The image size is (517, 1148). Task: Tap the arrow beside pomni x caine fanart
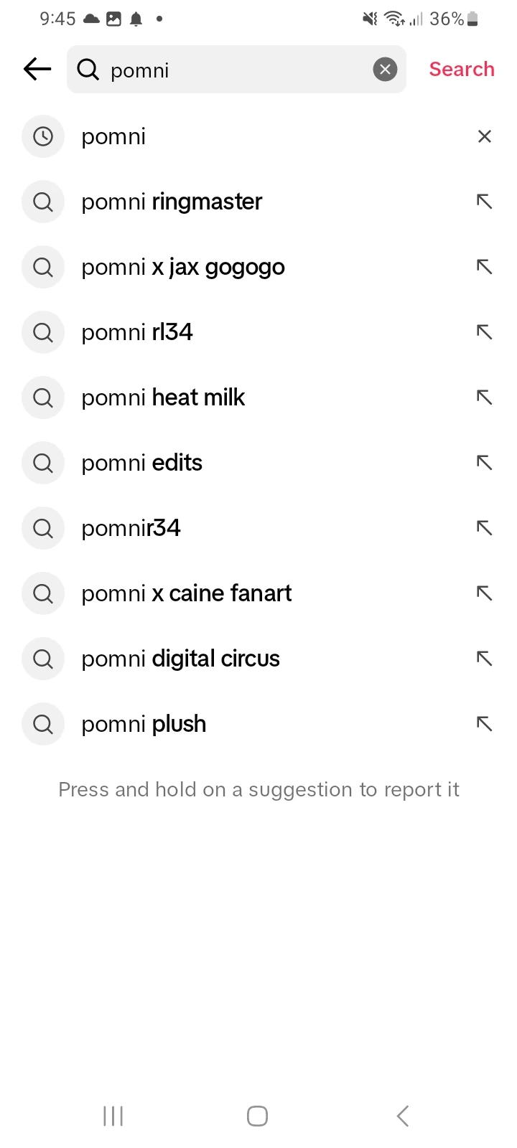coord(485,593)
